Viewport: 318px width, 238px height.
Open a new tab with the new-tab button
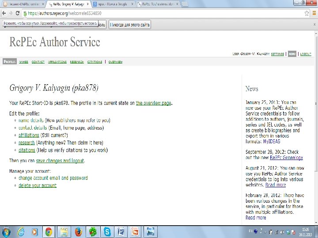pyautogui.click(x=185, y=4)
